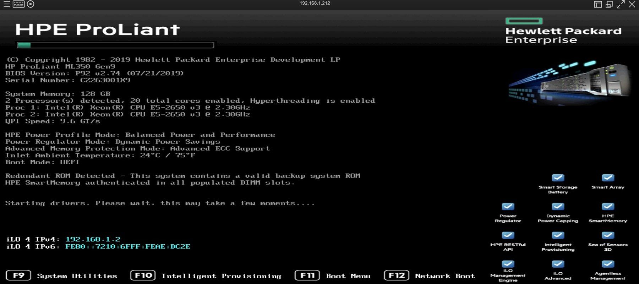
Task: Click the Redundant ROM Detected message
Action: tap(183, 176)
